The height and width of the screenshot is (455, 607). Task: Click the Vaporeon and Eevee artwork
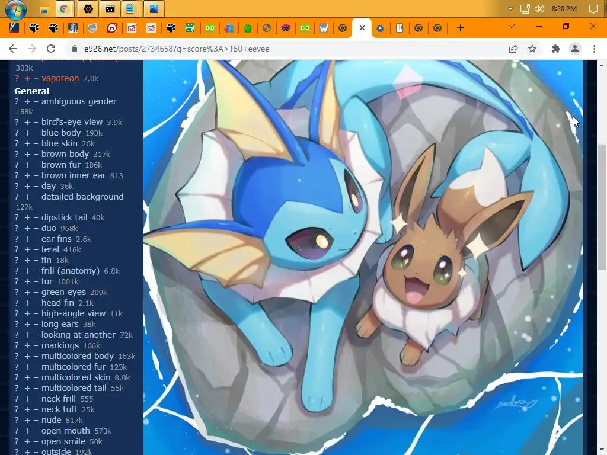[x=363, y=257]
